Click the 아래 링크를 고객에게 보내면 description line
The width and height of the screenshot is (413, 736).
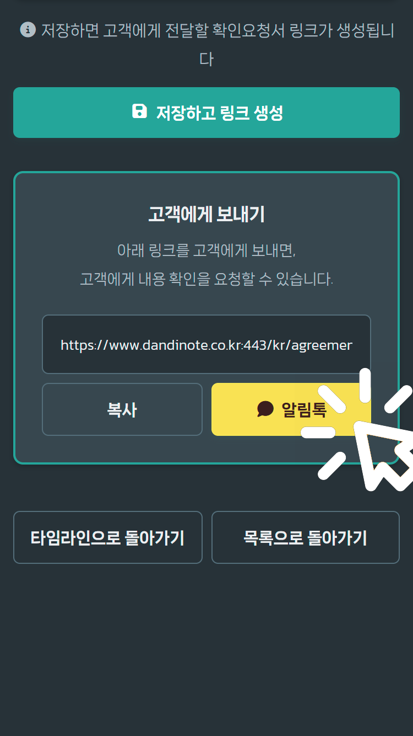[206, 250]
